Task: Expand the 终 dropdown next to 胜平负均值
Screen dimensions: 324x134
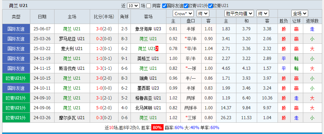Action: click(x=263, y=14)
